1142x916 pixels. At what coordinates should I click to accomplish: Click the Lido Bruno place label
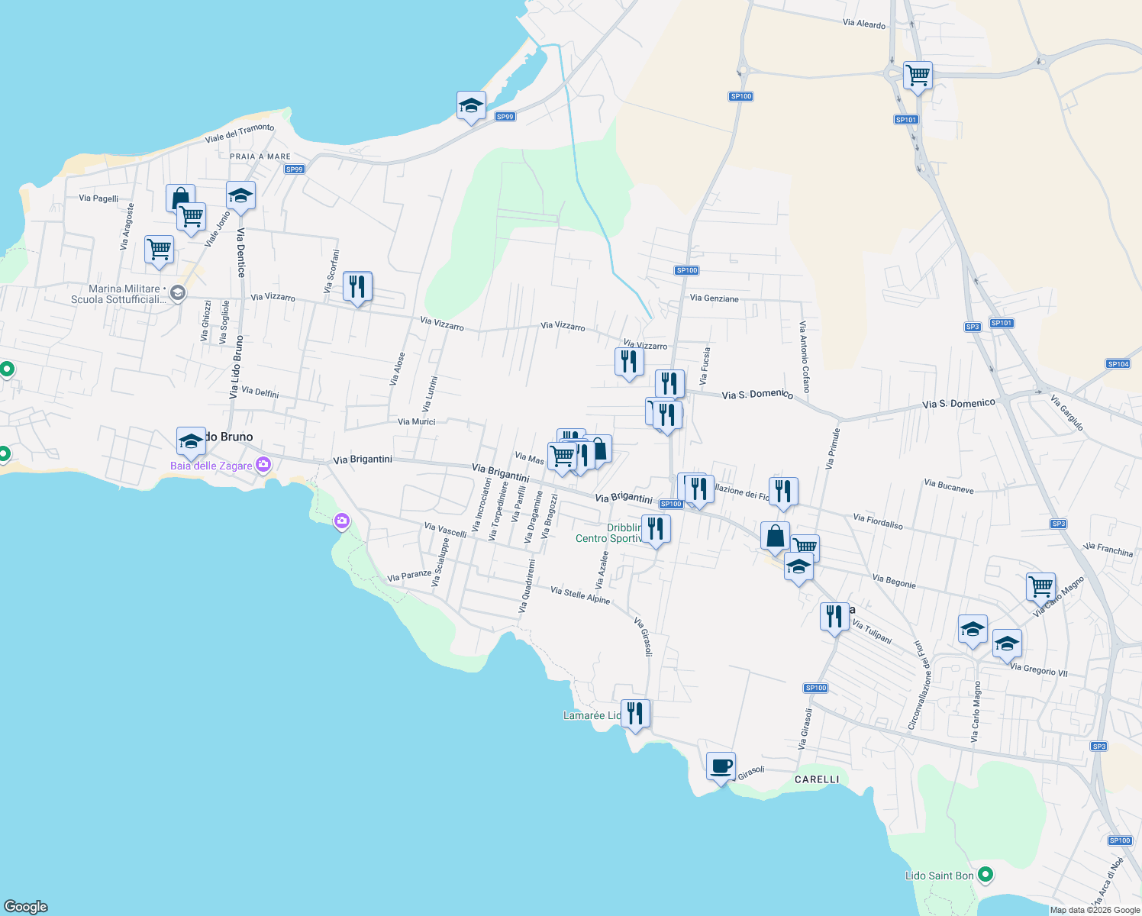coord(225,437)
